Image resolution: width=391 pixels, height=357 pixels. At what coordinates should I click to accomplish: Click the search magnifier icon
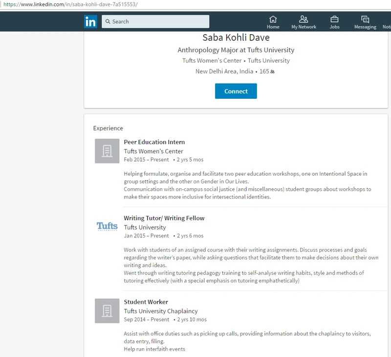(108, 22)
